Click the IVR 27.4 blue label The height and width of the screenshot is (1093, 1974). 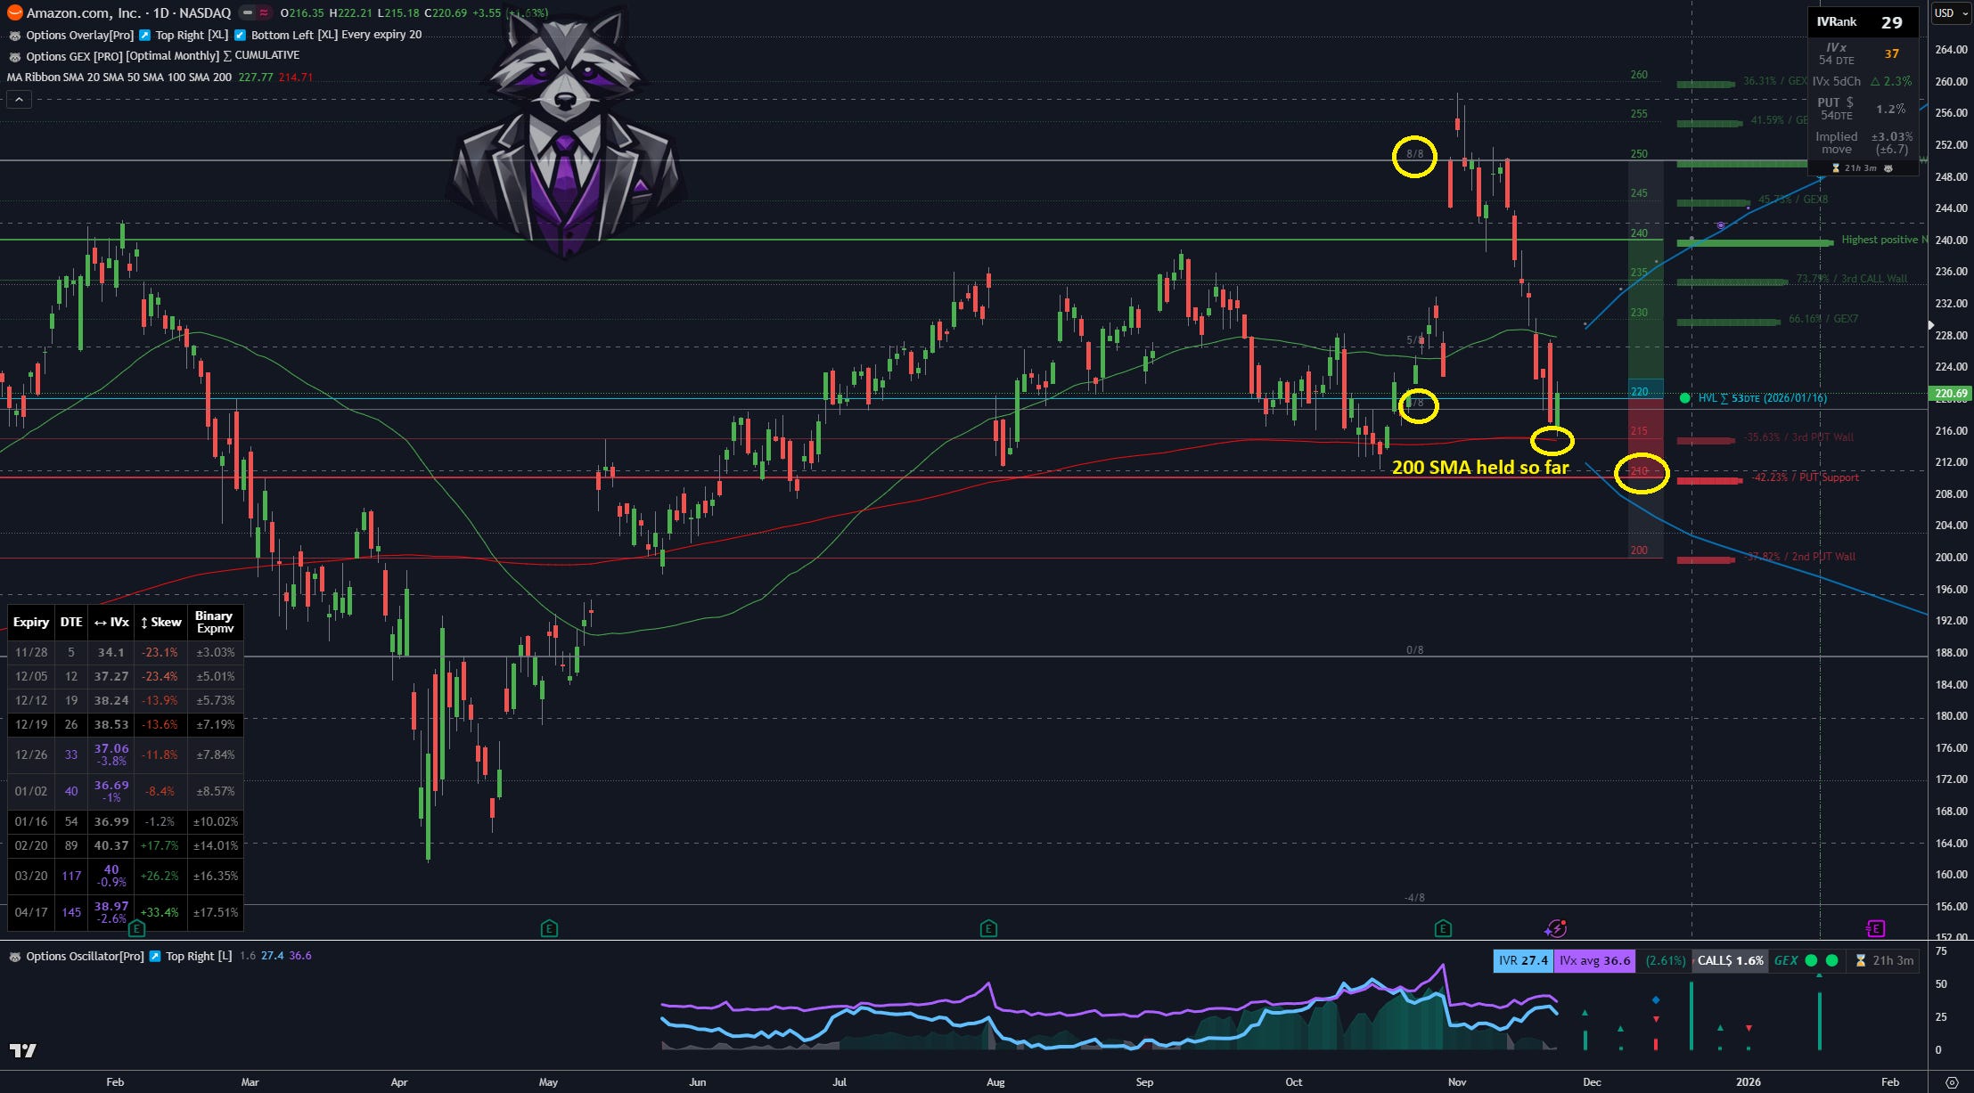1522,960
